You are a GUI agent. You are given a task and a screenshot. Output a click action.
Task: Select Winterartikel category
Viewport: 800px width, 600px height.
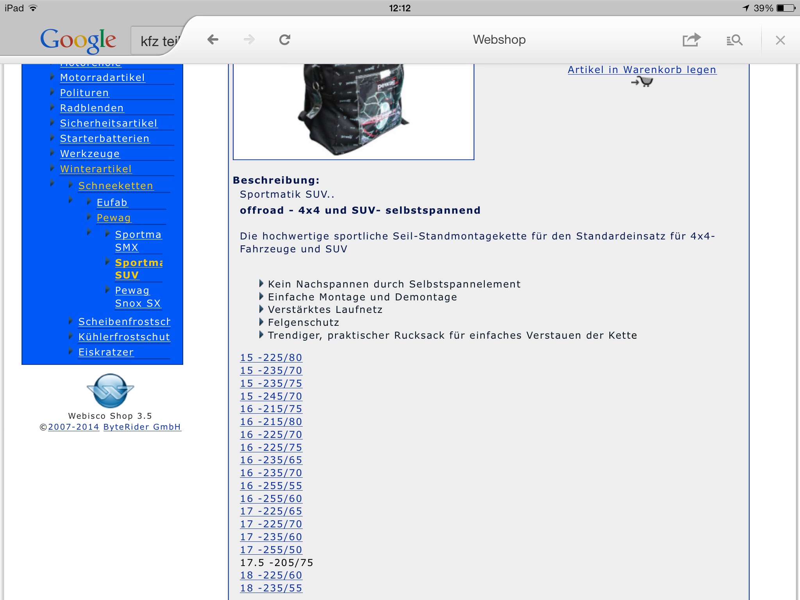point(96,169)
